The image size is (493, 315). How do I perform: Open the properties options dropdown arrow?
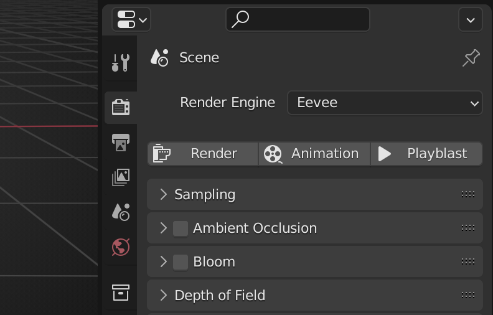(471, 20)
